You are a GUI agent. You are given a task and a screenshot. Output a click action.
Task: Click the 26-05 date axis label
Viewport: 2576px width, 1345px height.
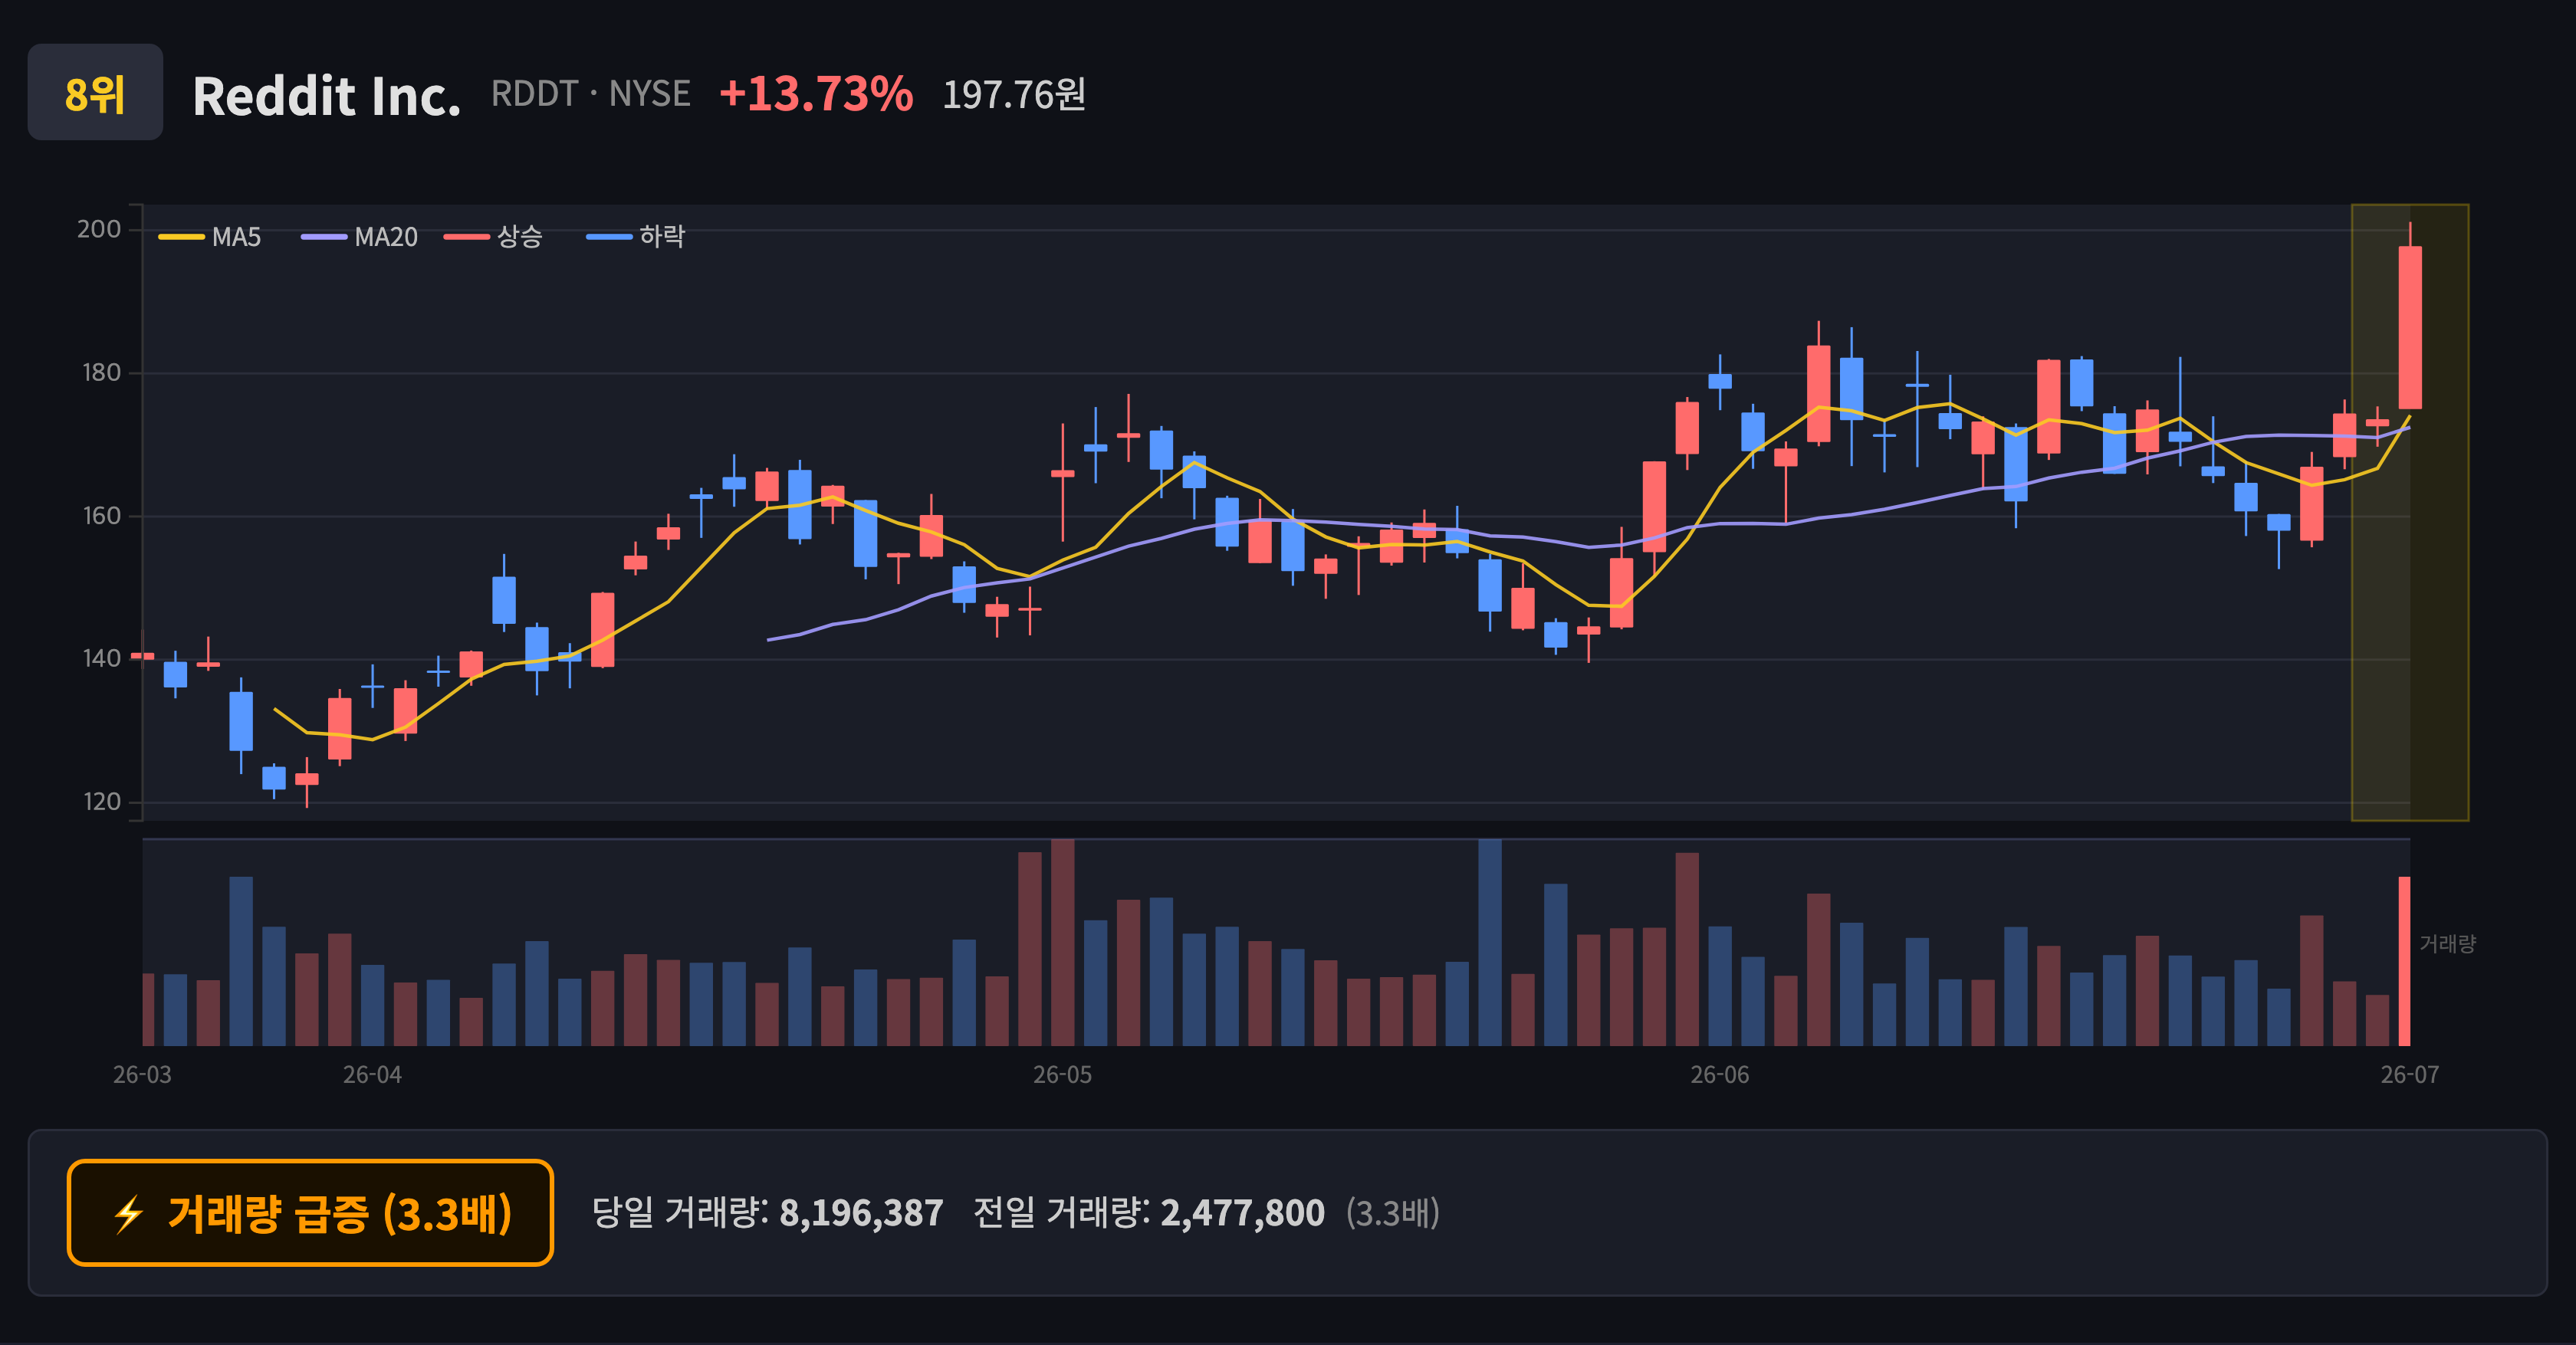click(1062, 1075)
